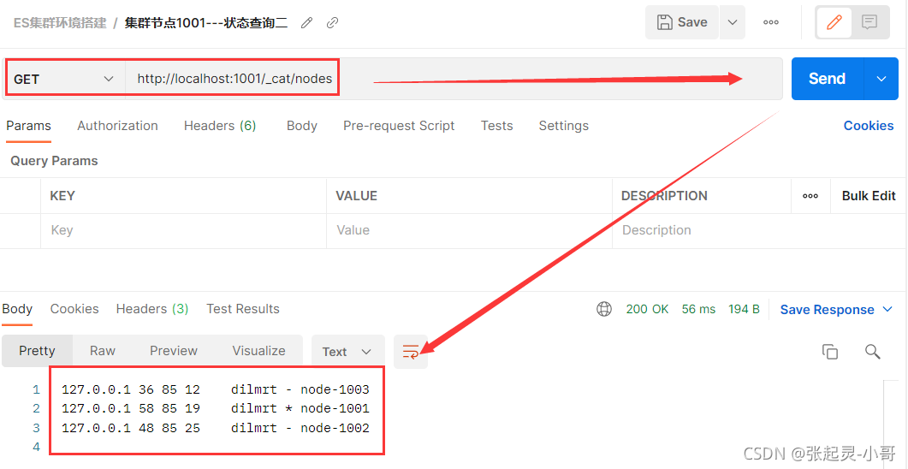The height and width of the screenshot is (469, 908).
Task: Click the ES集群环境搭建 collection breadcrumb
Action: point(60,22)
